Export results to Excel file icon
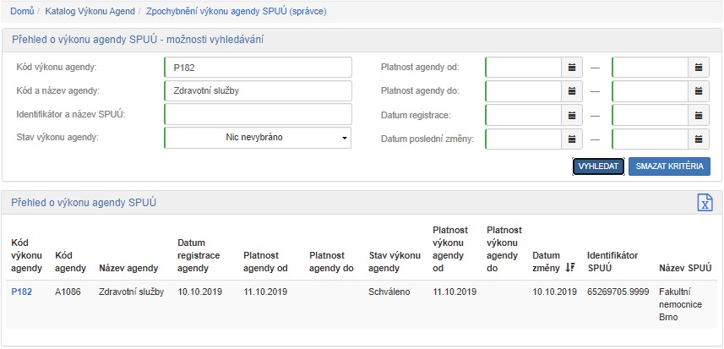724x349 pixels. pyautogui.click(x=705, y=202)
